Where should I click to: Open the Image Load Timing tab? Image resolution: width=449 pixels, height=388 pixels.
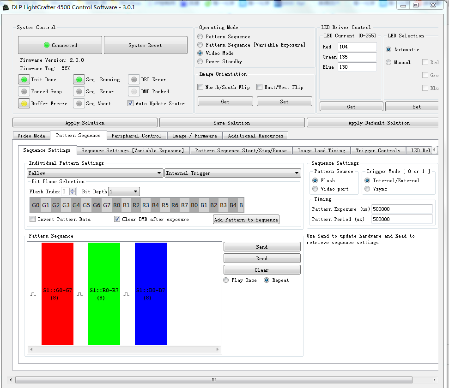(321, 150)
